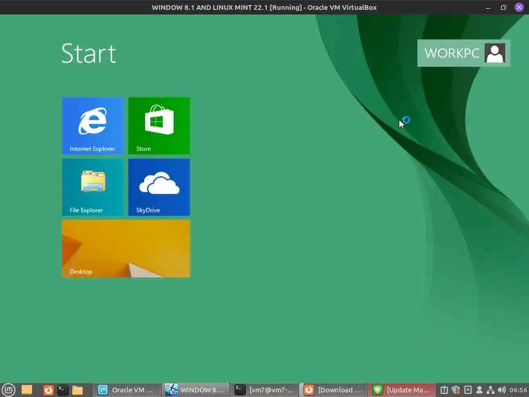This screenshot has width=529, height=397.
Task: Restore the VirtualBox VM window size
Action: (503, 7)
